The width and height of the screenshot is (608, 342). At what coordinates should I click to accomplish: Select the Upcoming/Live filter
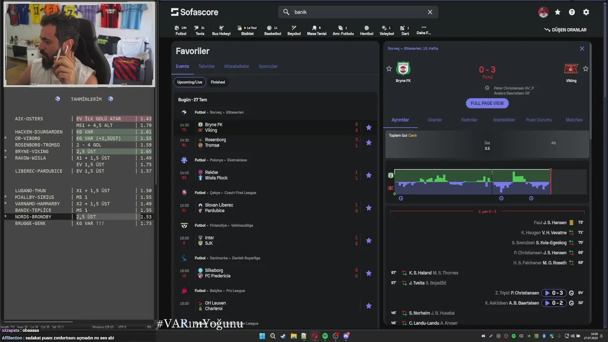click(x=190, y=82)
